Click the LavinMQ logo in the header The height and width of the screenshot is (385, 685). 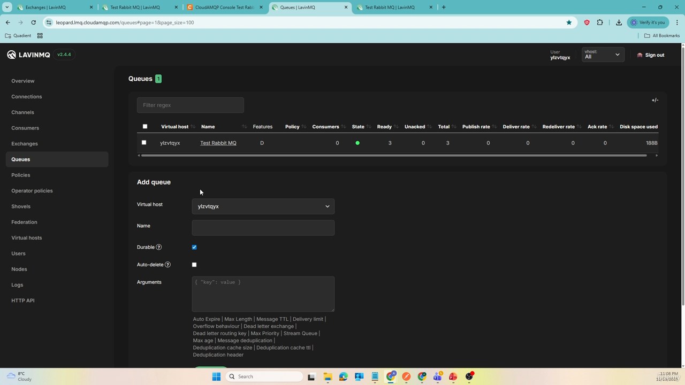tap(28, 55)
